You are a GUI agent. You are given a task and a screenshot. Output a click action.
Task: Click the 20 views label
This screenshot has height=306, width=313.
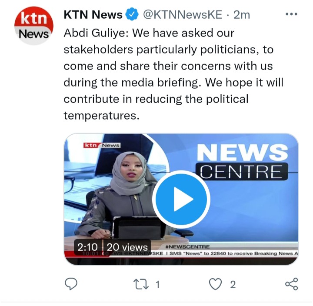pos(127,247)
